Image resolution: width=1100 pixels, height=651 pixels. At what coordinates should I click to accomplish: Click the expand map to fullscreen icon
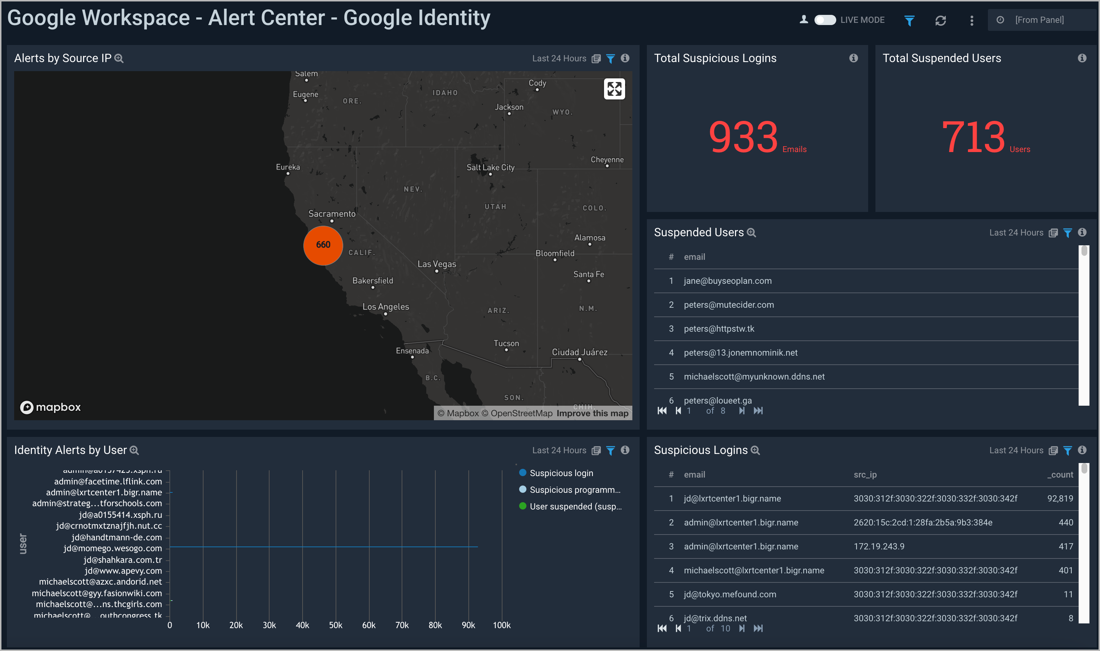(614, 88)
